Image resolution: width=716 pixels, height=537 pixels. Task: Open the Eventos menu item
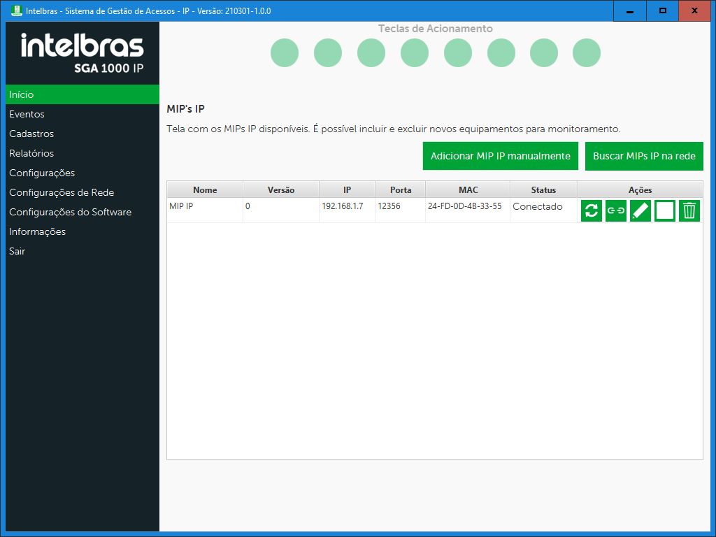27,114
